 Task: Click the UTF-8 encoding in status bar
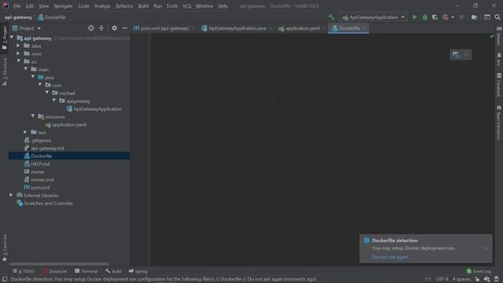click(x=442, y=279)
